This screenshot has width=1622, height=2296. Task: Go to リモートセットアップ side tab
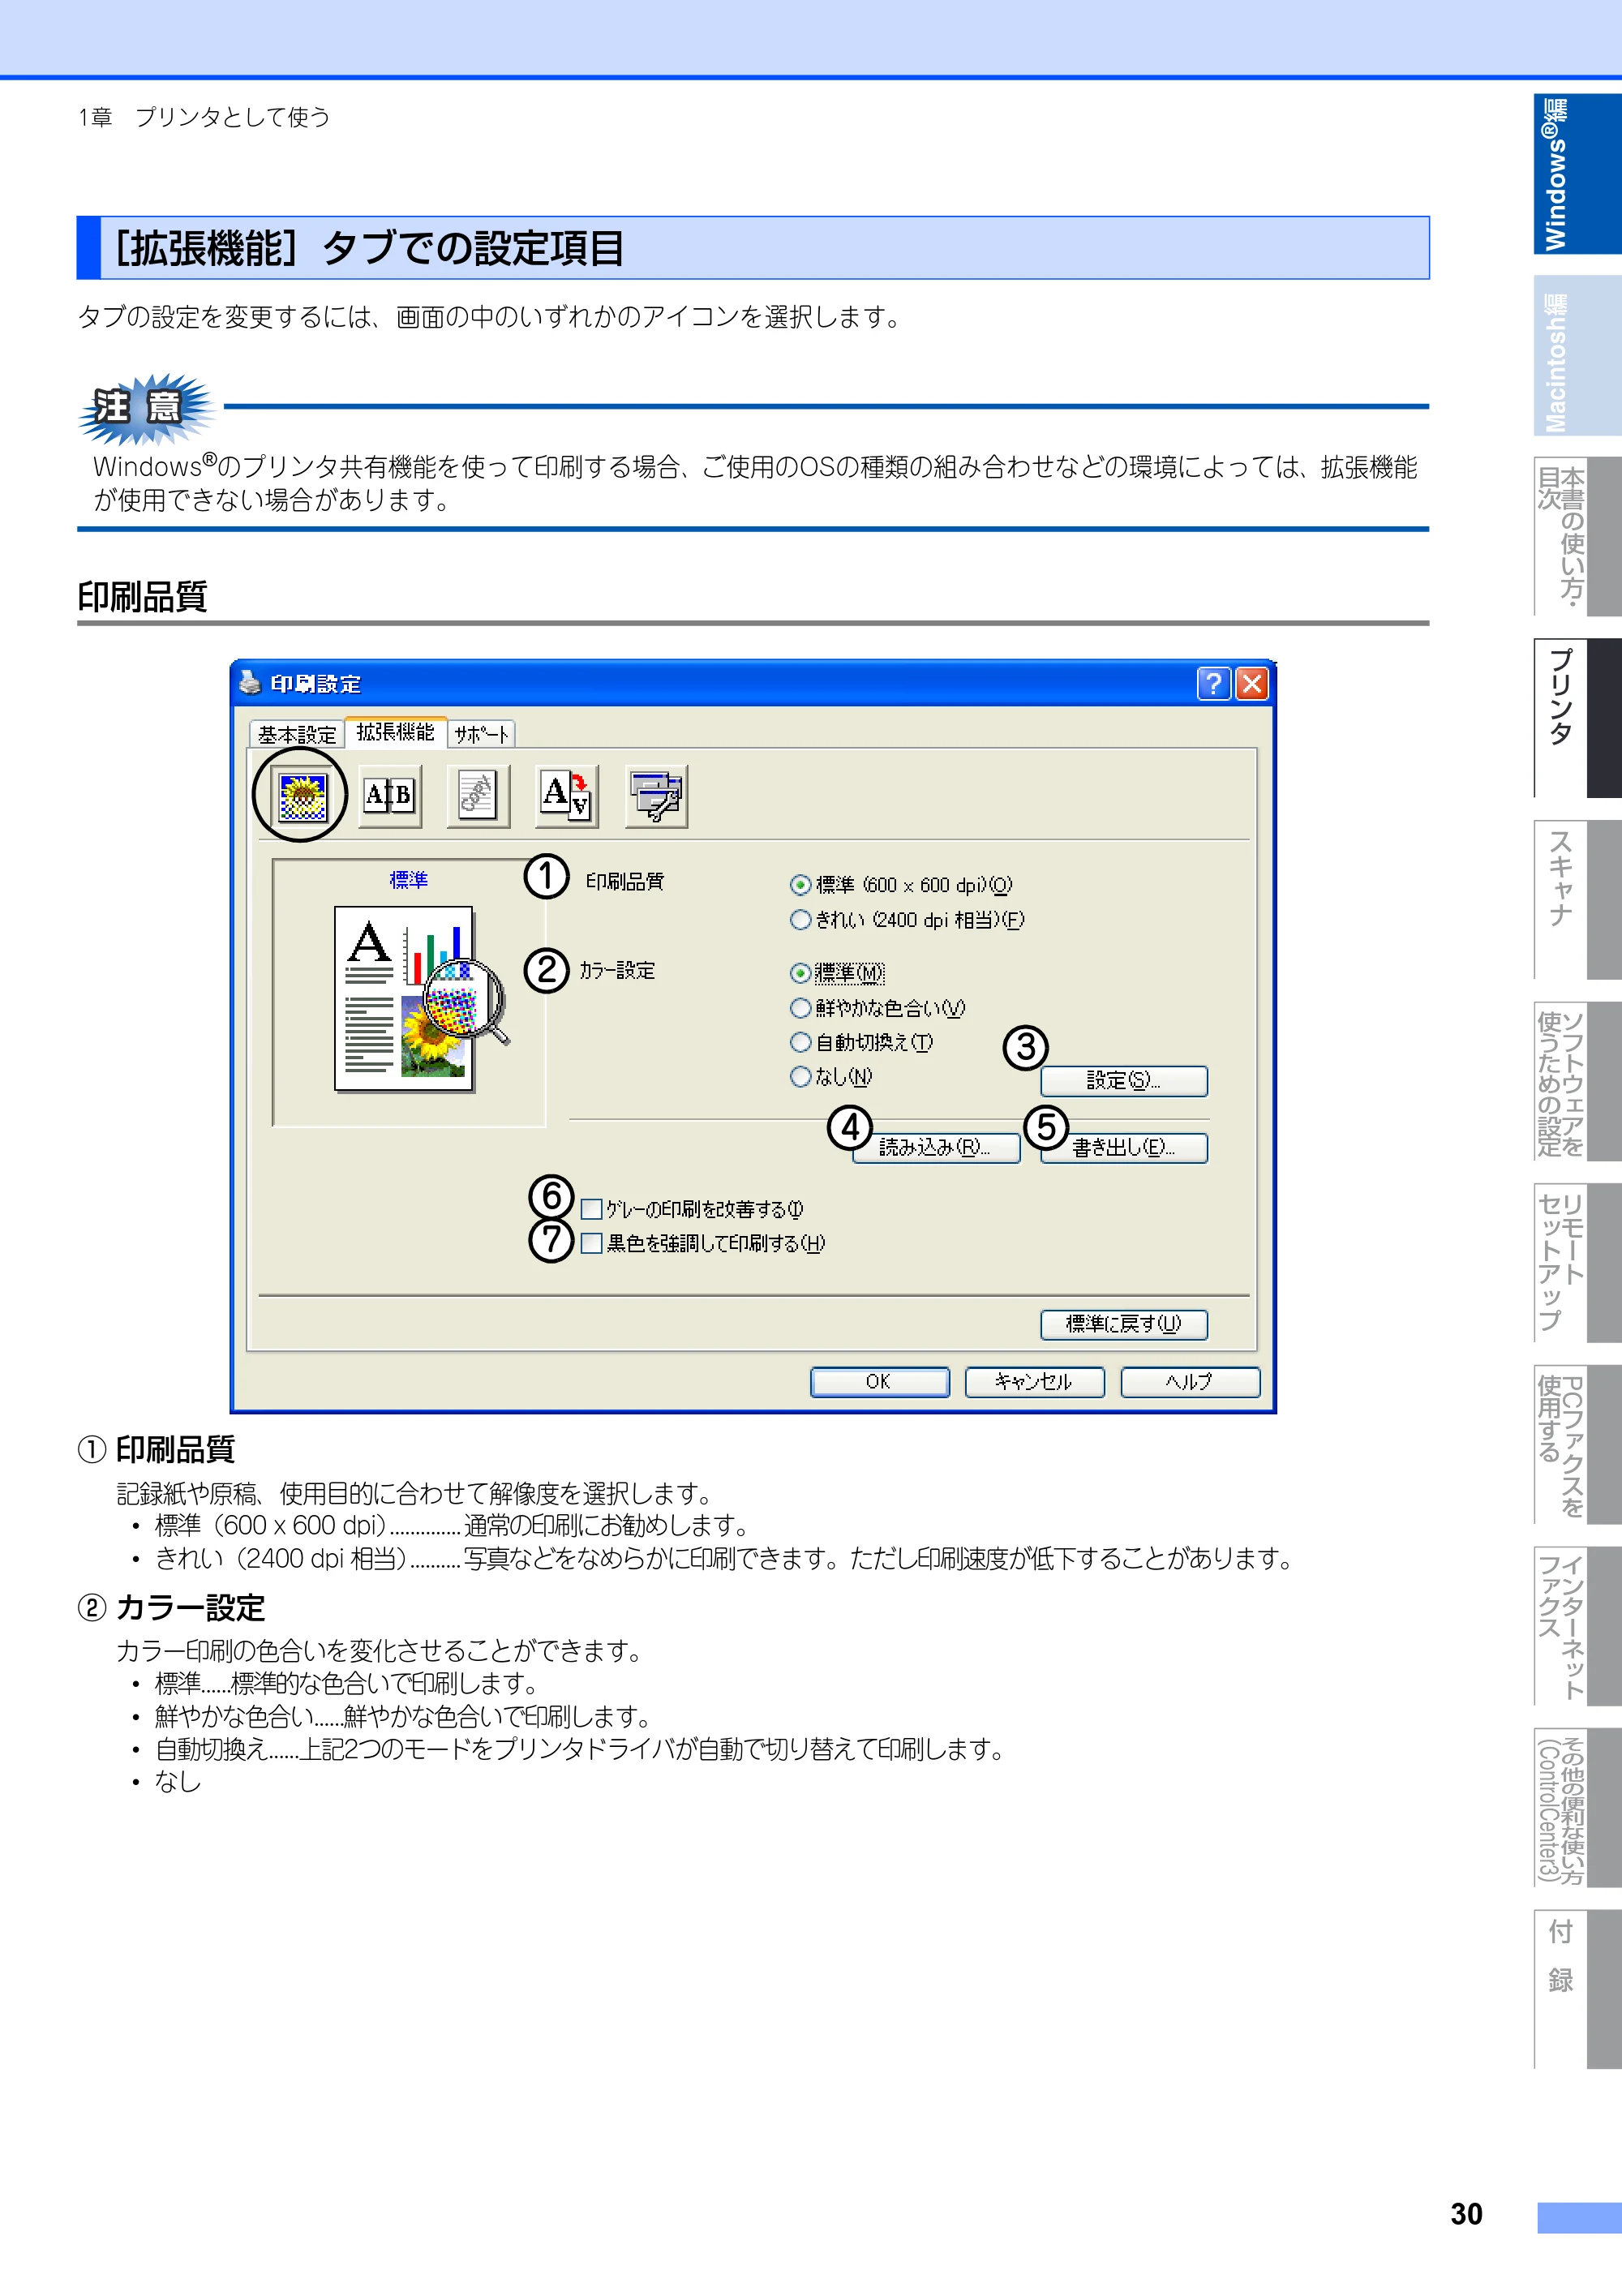pyautogui.click(x=1577, y=1263)
